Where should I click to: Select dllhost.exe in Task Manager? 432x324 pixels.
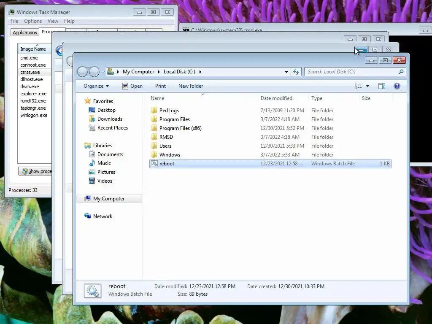pyautogui.click(x=31, y=79)
